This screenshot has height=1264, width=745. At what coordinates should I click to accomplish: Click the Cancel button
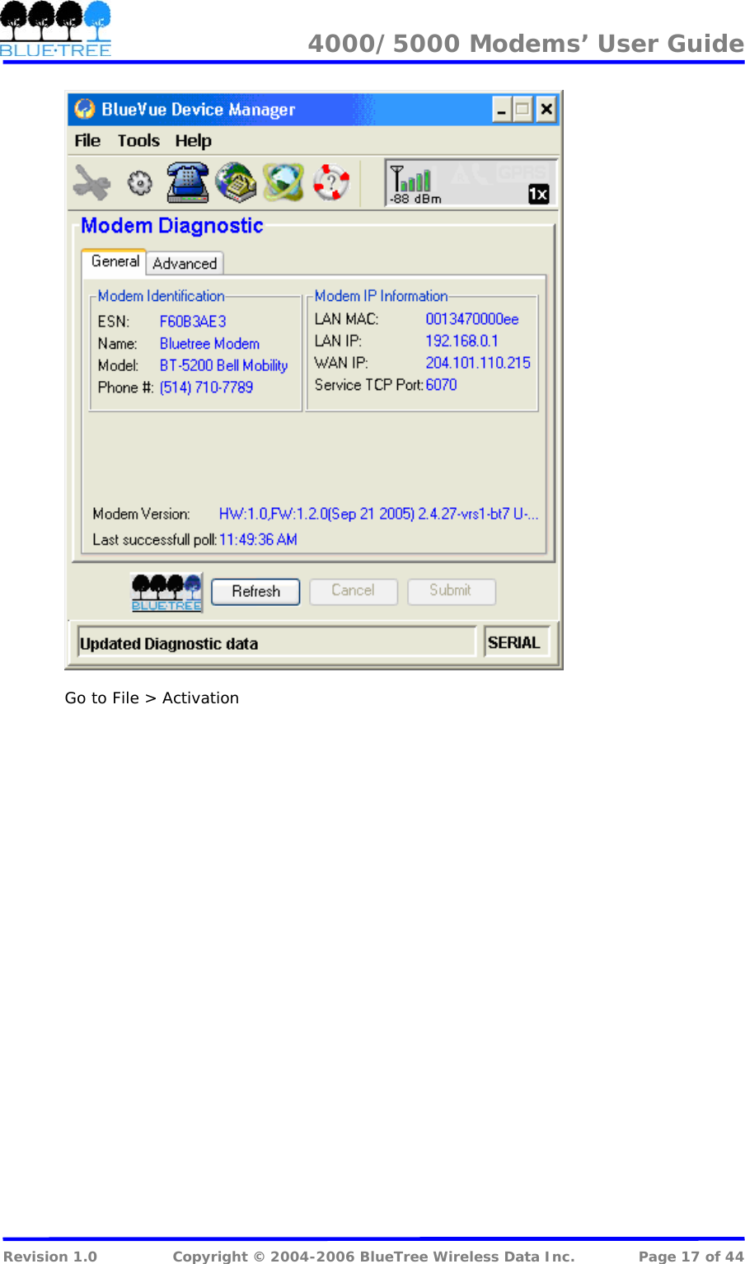[x=353, y=591]
